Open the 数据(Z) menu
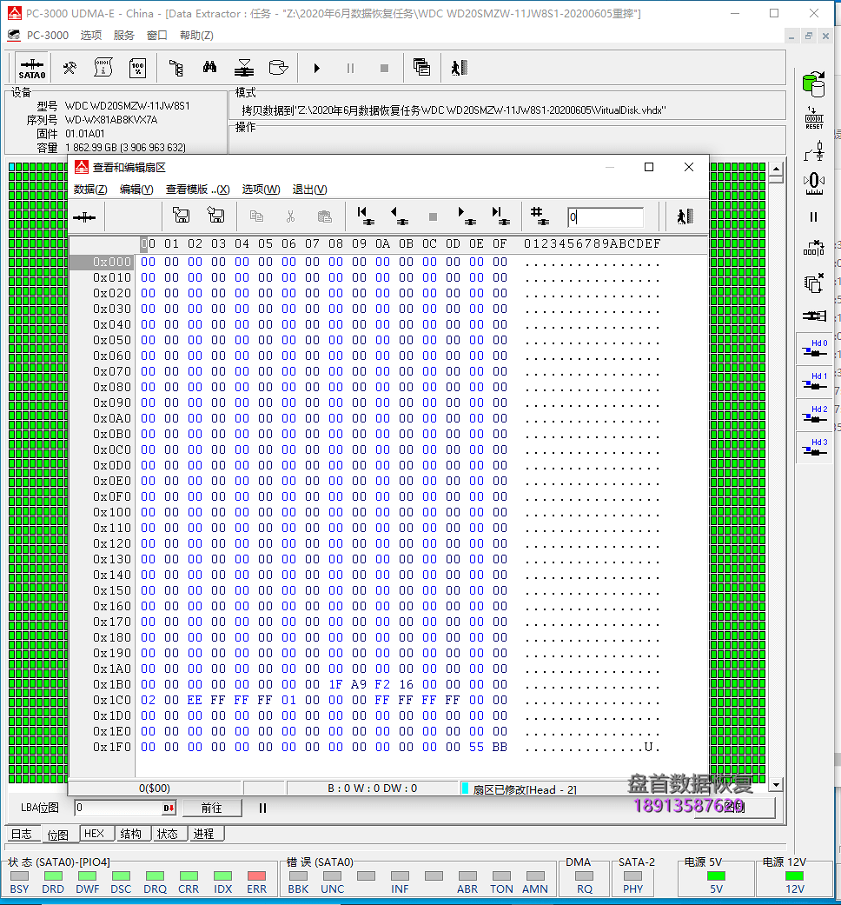The width and height of the screenshot is (841, 905). 90,190
